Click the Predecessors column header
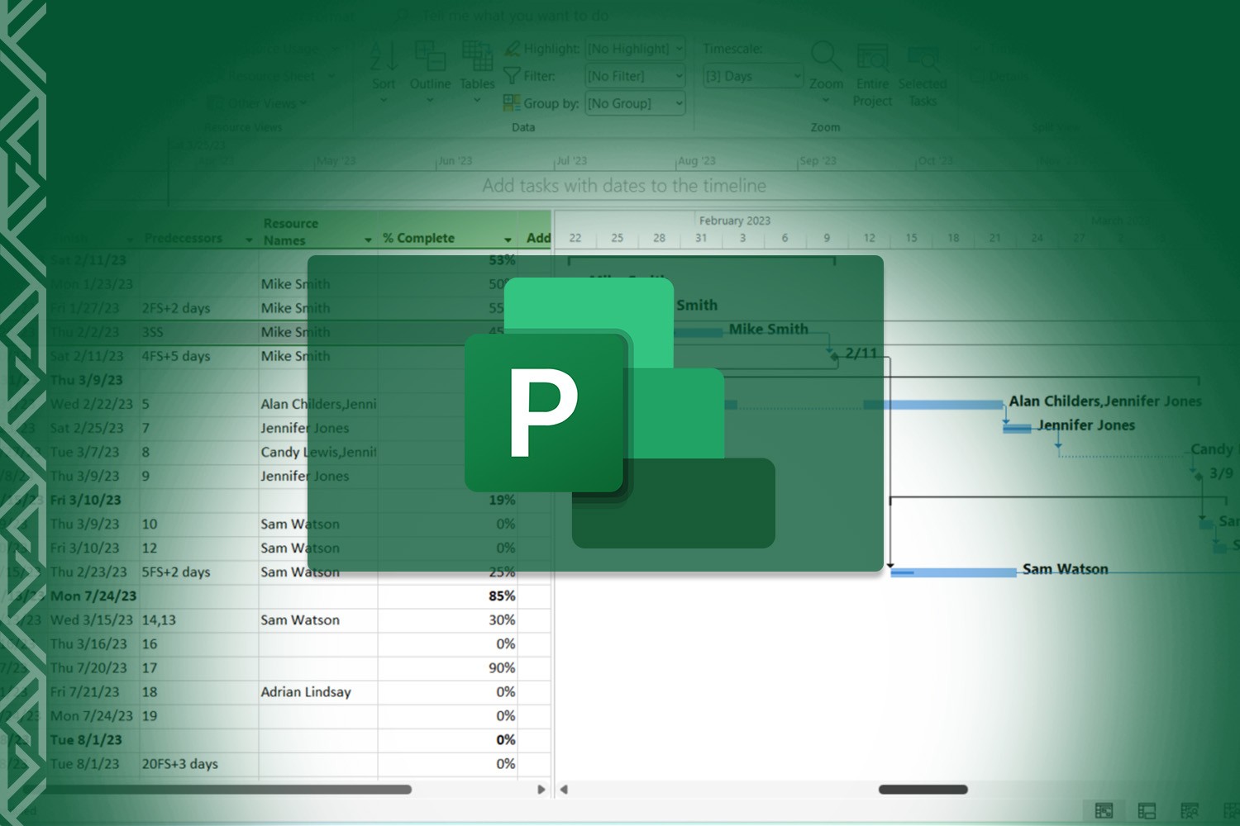Screen dimensions: 1240x826 (198, 230)
